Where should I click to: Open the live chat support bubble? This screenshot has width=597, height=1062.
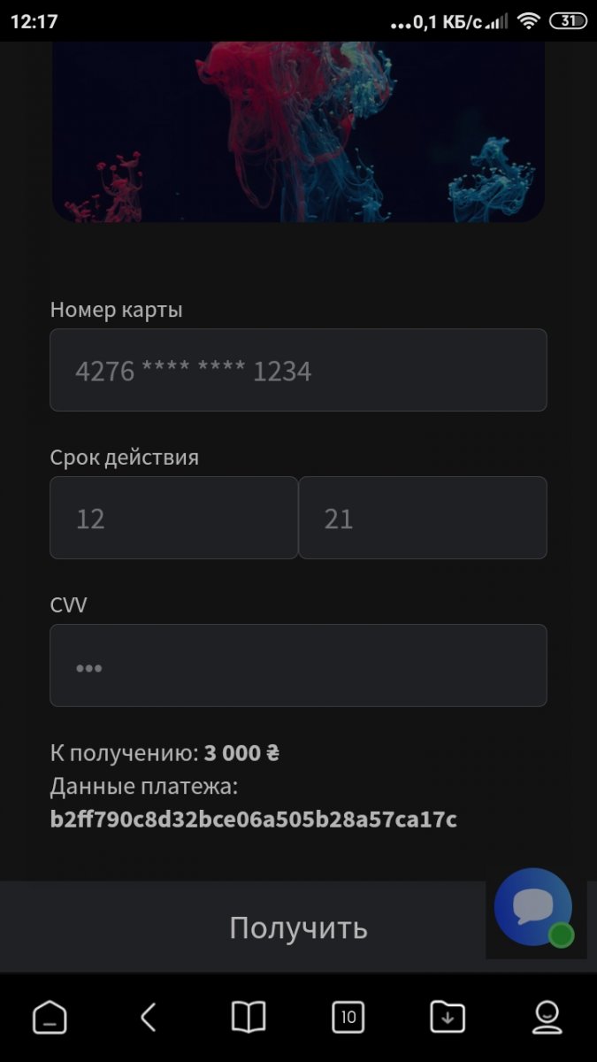pyautogui.click(x=533, y=907)
